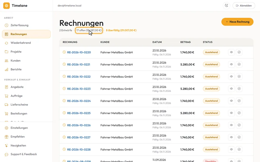Click the clock icon beside RE-2026-10-0222
The width and height of the screenshot is (260, 162).
64,76
